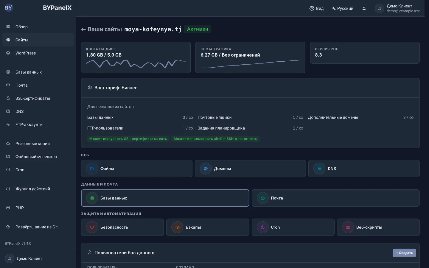Click the Mail card envelope icon

click(x=263, y=198)
